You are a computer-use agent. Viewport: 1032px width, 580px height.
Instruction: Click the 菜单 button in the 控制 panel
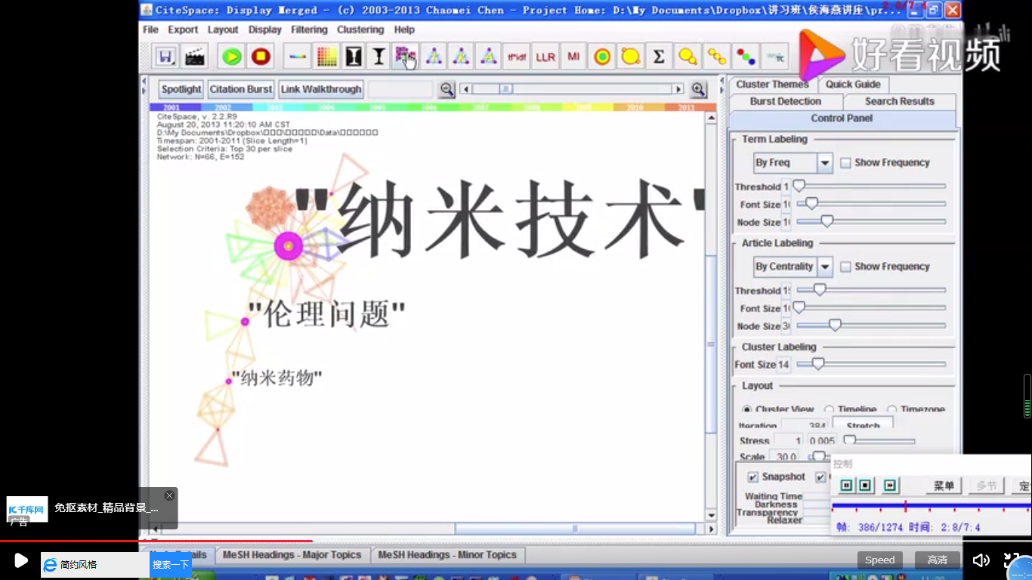(x=944, y=486)
